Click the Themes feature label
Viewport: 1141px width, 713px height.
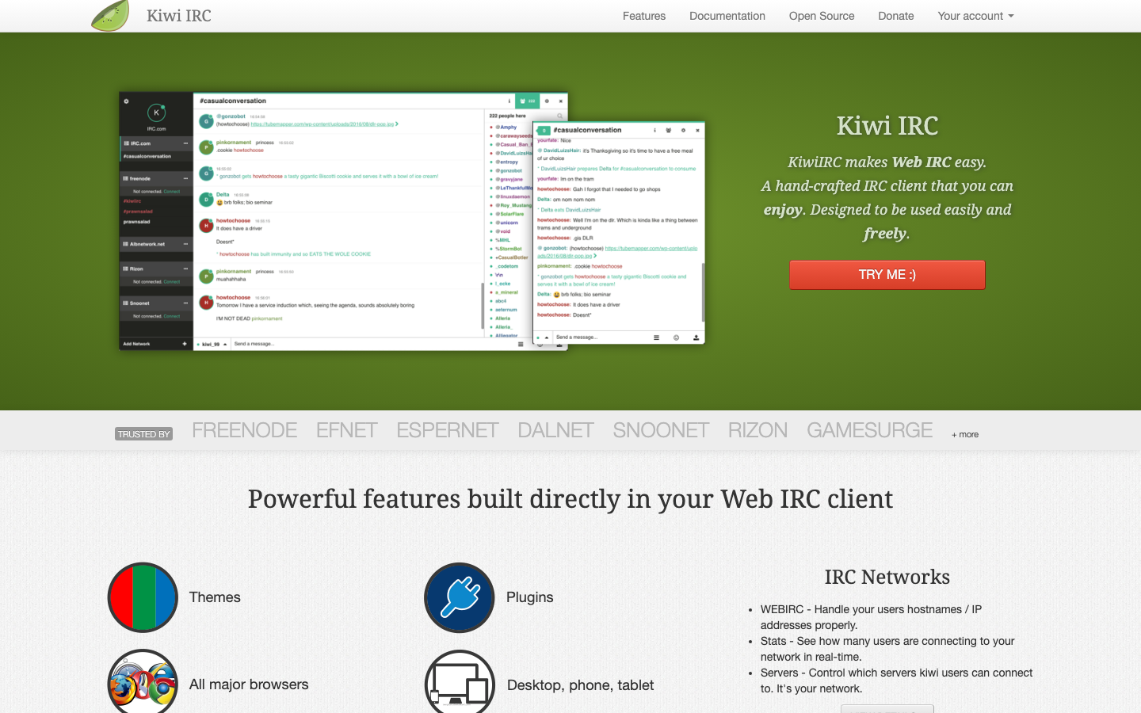pyautogui.click(x=215, y=597)
